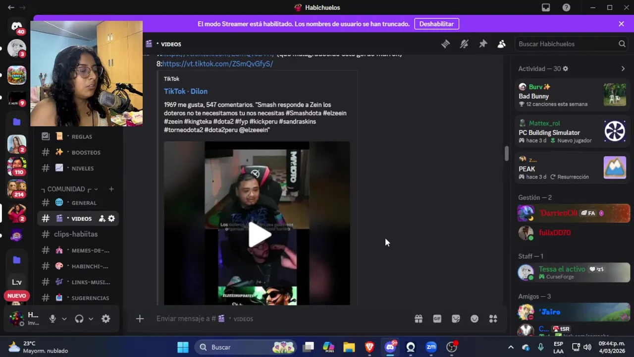Open the TikTok · Dilon embed title
The image size is (634, 357).
click(x=186, y=91)
